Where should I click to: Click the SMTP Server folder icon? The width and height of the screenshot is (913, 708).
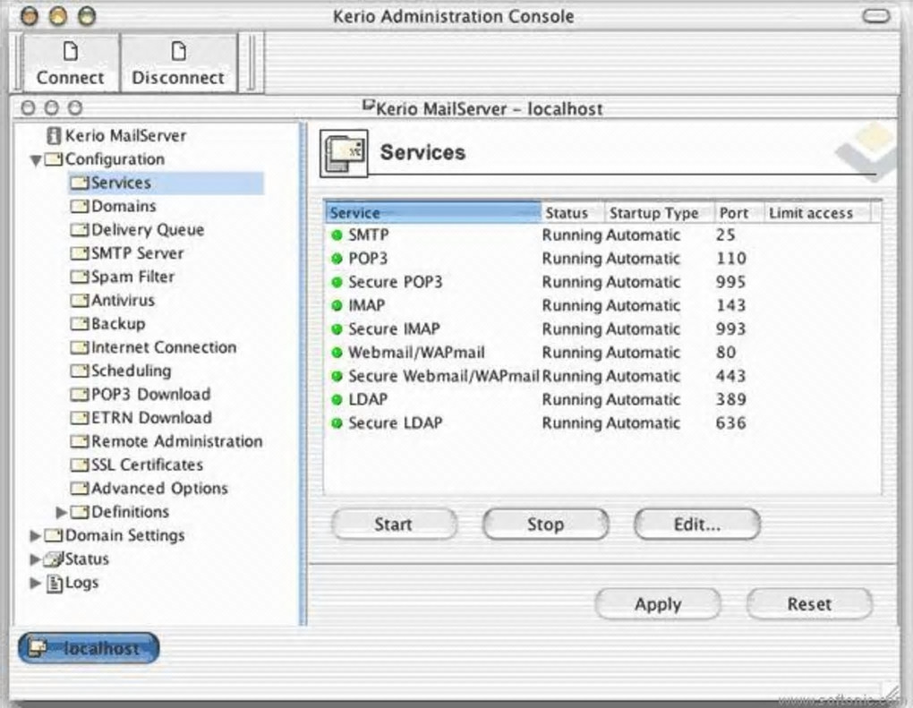79,253
